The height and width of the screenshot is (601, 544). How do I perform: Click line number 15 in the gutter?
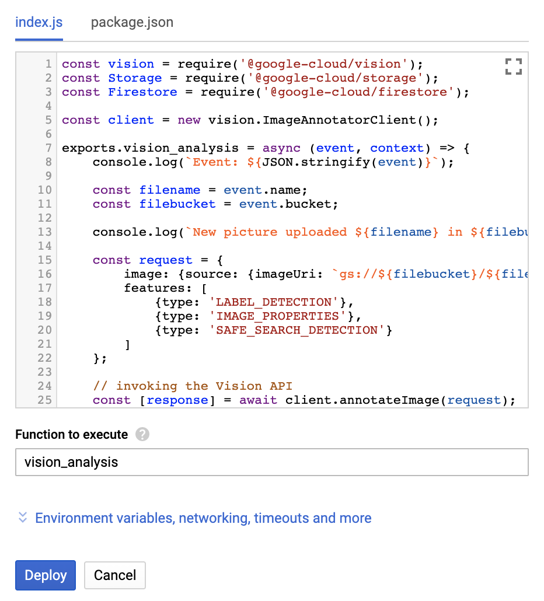[x=46, y=260]
